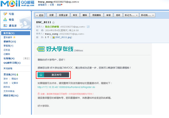Click the 彻底删除 permanently delete button

pyautogui.click(x=96, y=15)
